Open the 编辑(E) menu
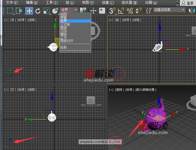This screenshot has height=150, width=196. (x=32, y=3)
